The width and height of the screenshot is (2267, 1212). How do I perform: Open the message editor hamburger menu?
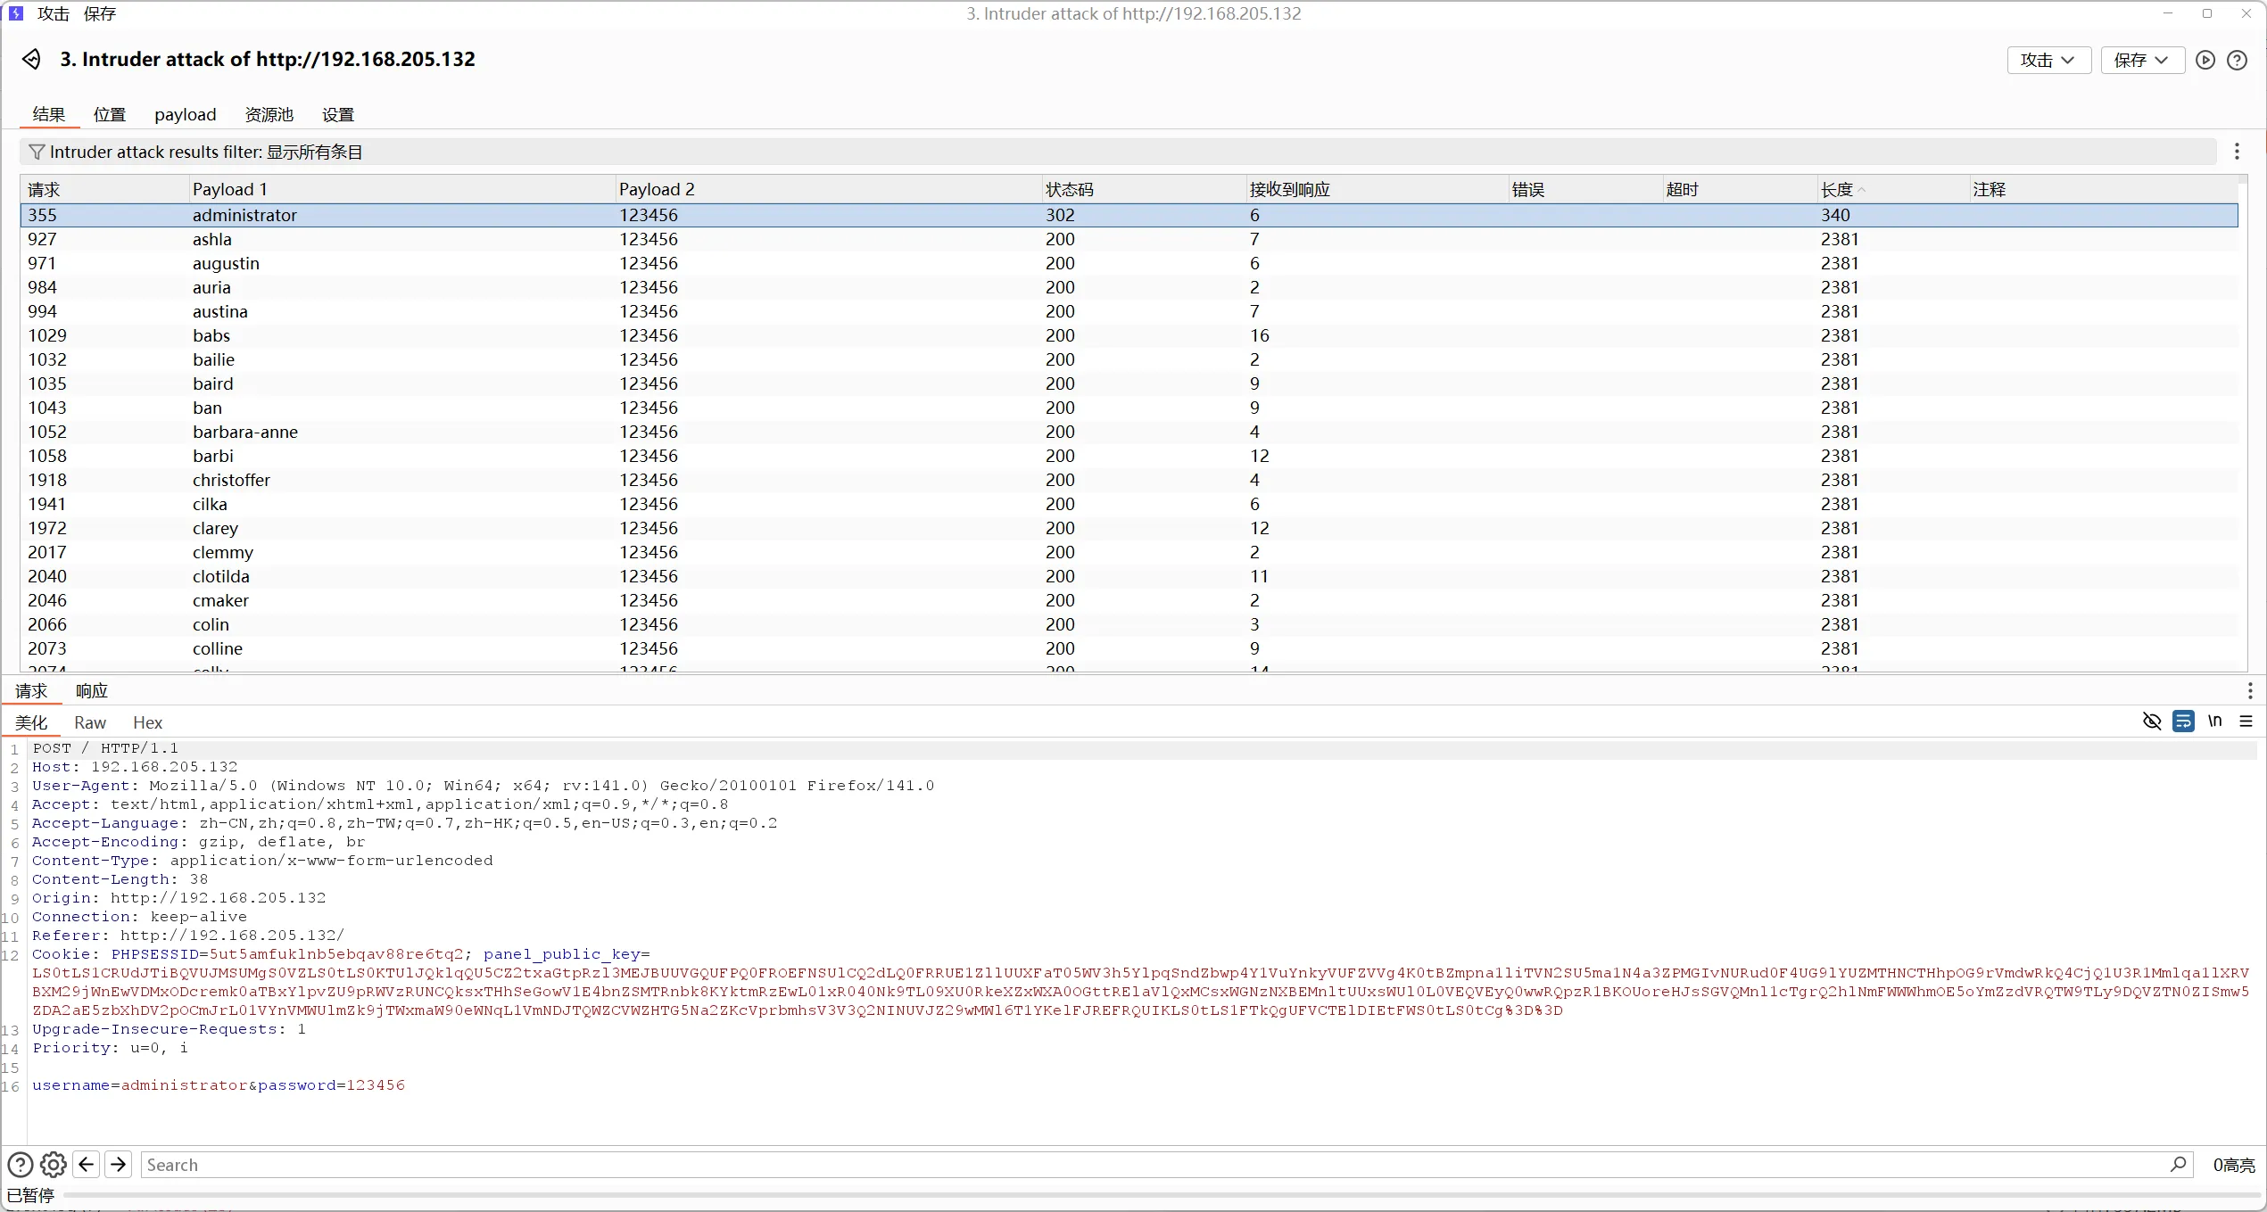(x=2246, y=721)
